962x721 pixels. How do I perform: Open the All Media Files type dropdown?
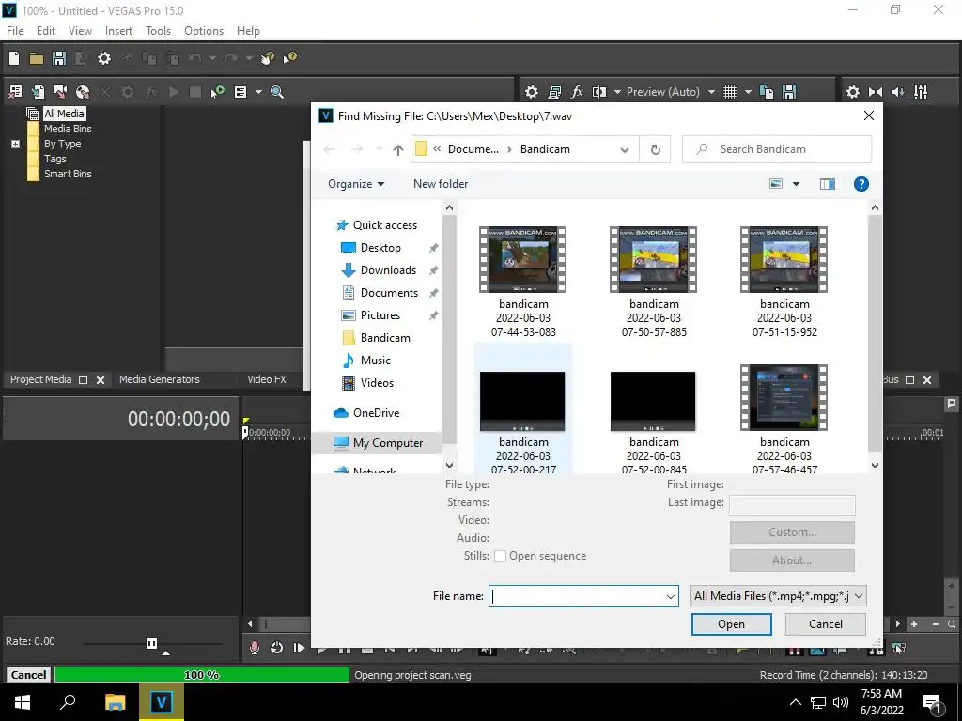coord(778,596)
